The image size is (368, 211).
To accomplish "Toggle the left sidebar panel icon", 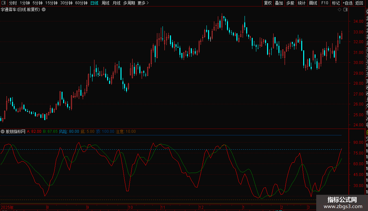I will coord(3,3).
